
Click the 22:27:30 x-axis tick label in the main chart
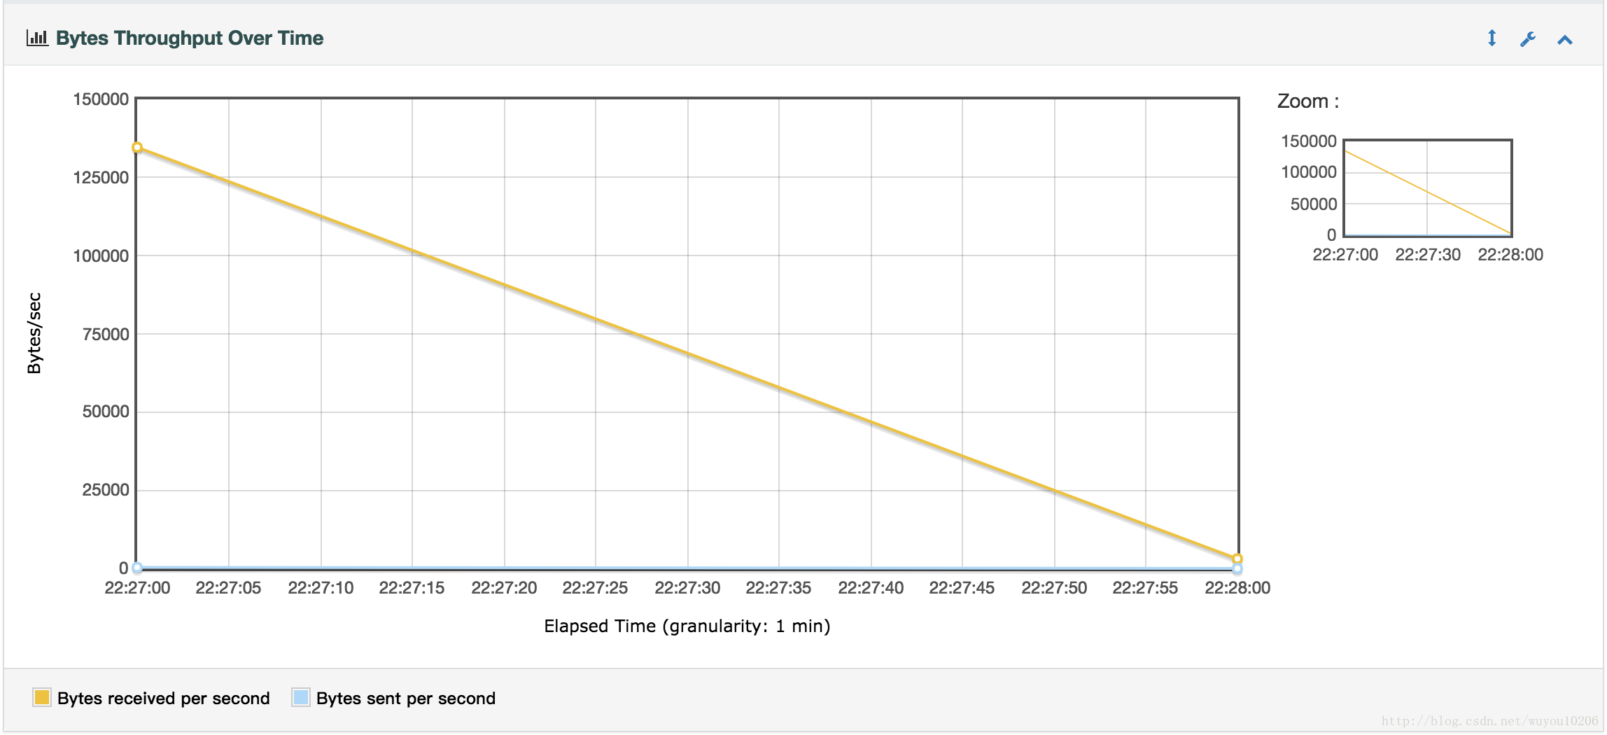click(x=687, y=588)
